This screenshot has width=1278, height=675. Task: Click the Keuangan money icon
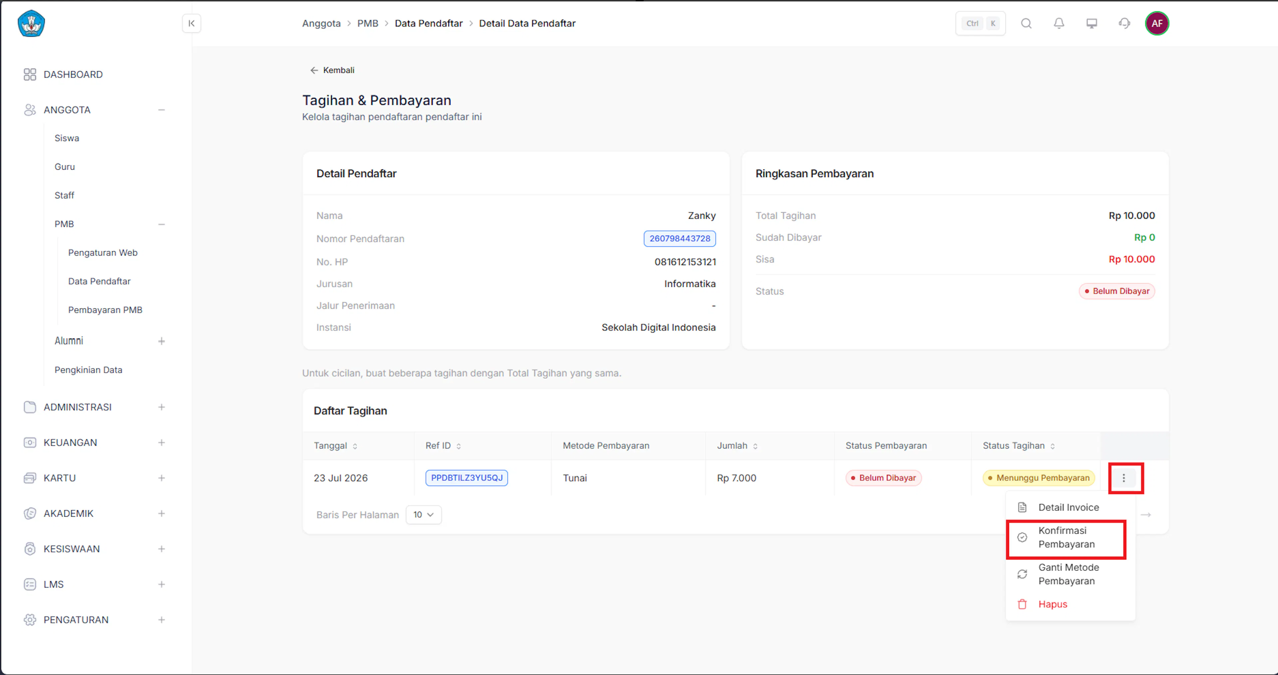(30, 442)
